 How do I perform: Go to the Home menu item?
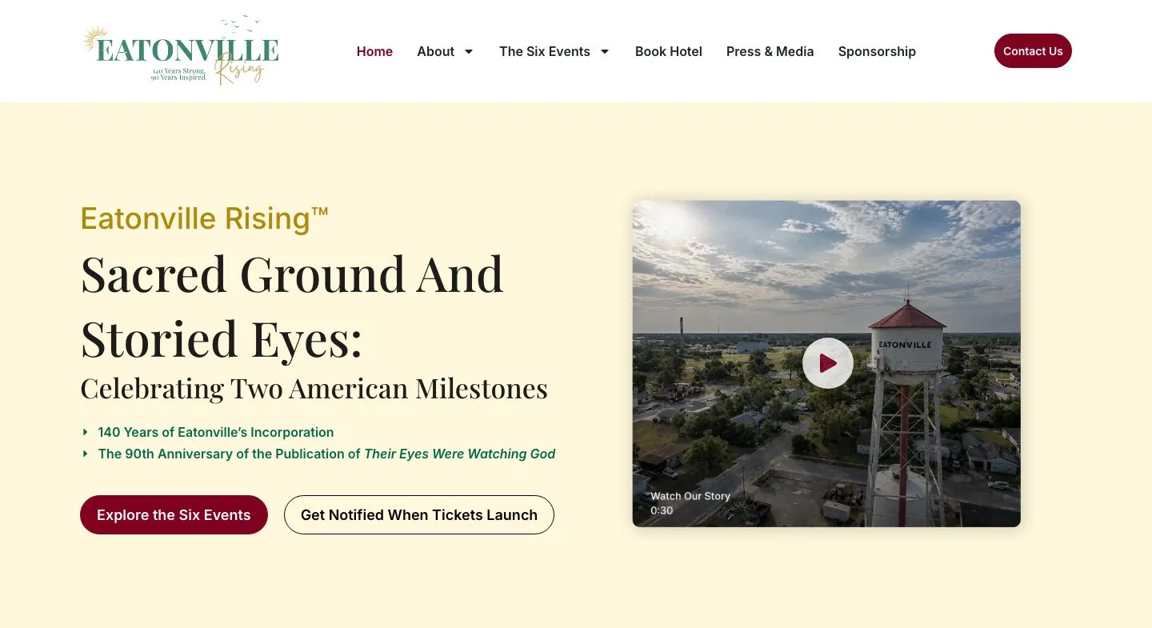tap(374, 51)
